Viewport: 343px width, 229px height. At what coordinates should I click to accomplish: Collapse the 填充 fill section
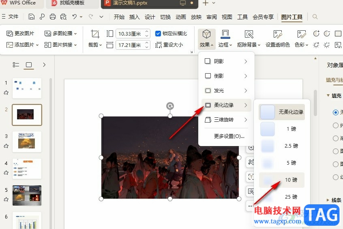(x=328, y=95)
